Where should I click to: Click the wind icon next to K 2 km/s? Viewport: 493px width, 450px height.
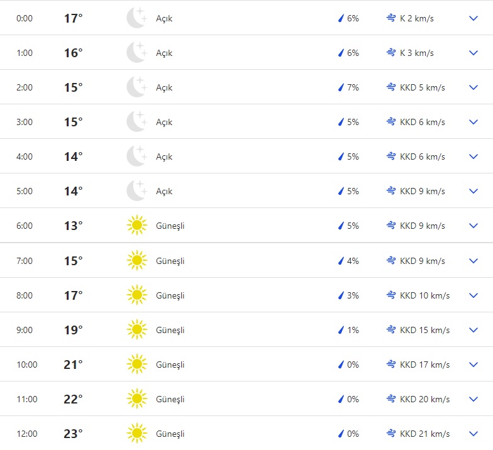[x=391, y=18]
